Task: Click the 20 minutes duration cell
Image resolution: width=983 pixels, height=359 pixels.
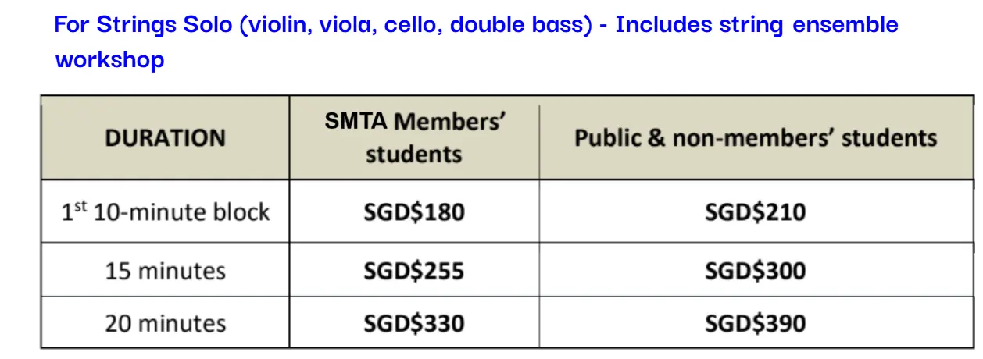Action: coord(165,323)
